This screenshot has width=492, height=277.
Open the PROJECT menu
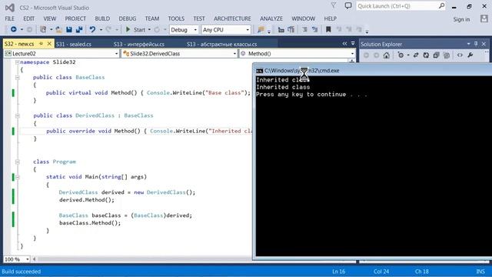pos(75,18)
